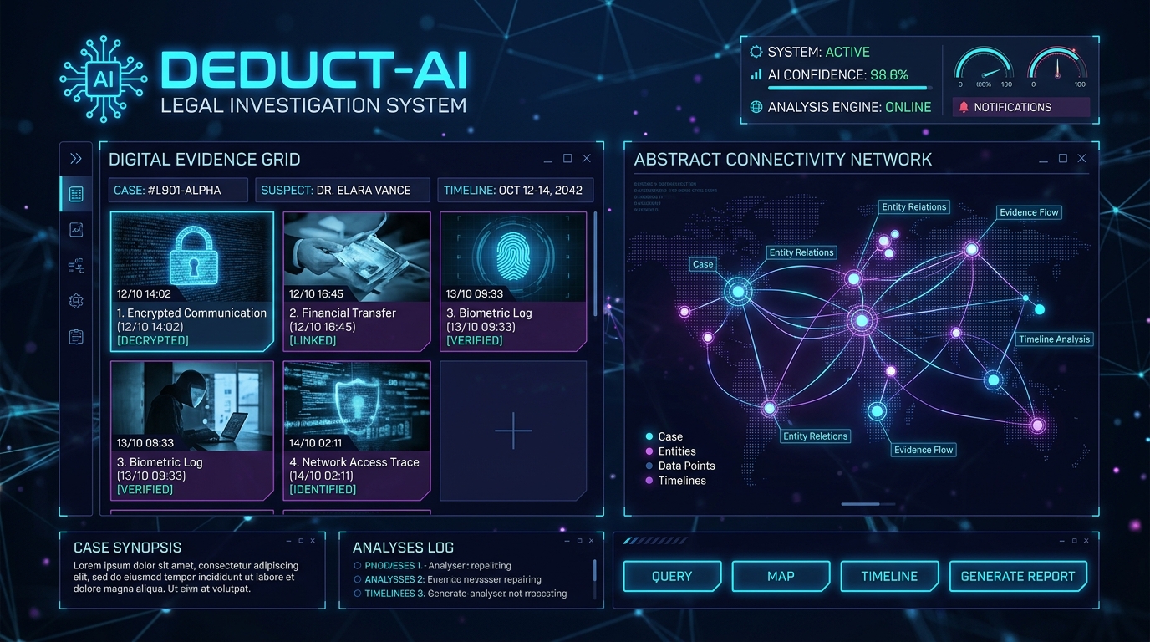This screenshot has width=1150, height=642.
Task: Click the Case label on the network map
Action: point(703,264)
